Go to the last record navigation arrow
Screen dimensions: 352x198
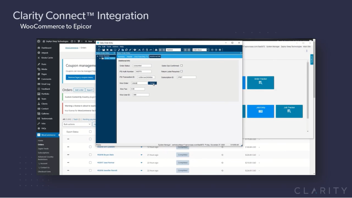tap(189, 50)
